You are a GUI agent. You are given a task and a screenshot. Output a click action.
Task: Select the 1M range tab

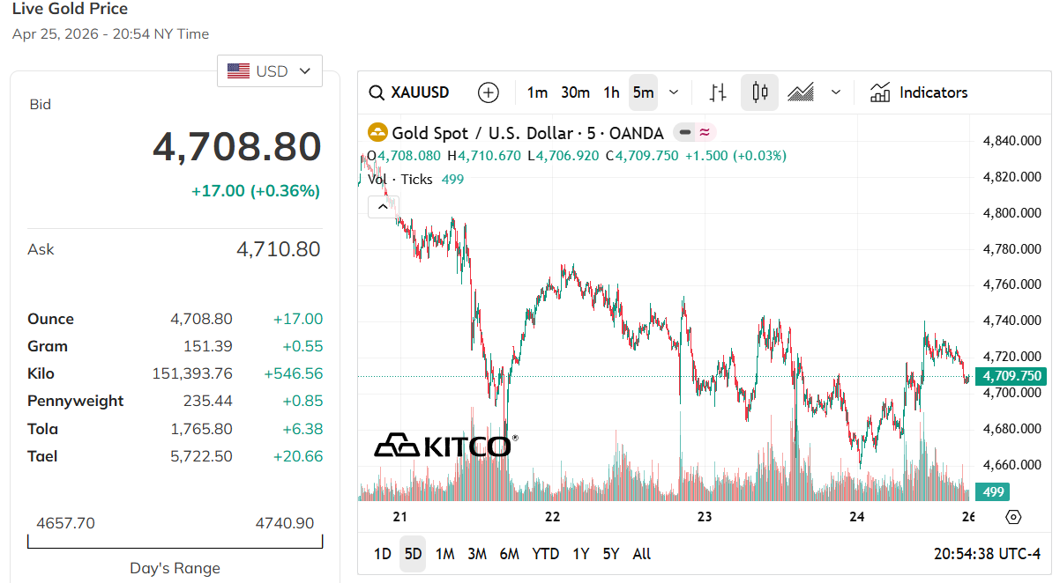445,554
